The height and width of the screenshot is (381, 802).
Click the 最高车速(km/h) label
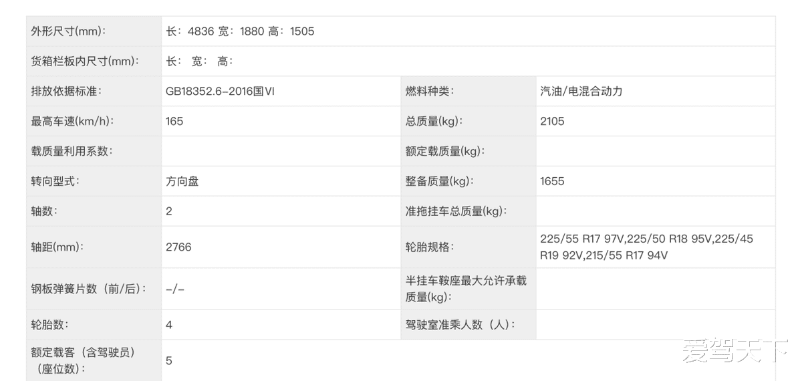73,121
